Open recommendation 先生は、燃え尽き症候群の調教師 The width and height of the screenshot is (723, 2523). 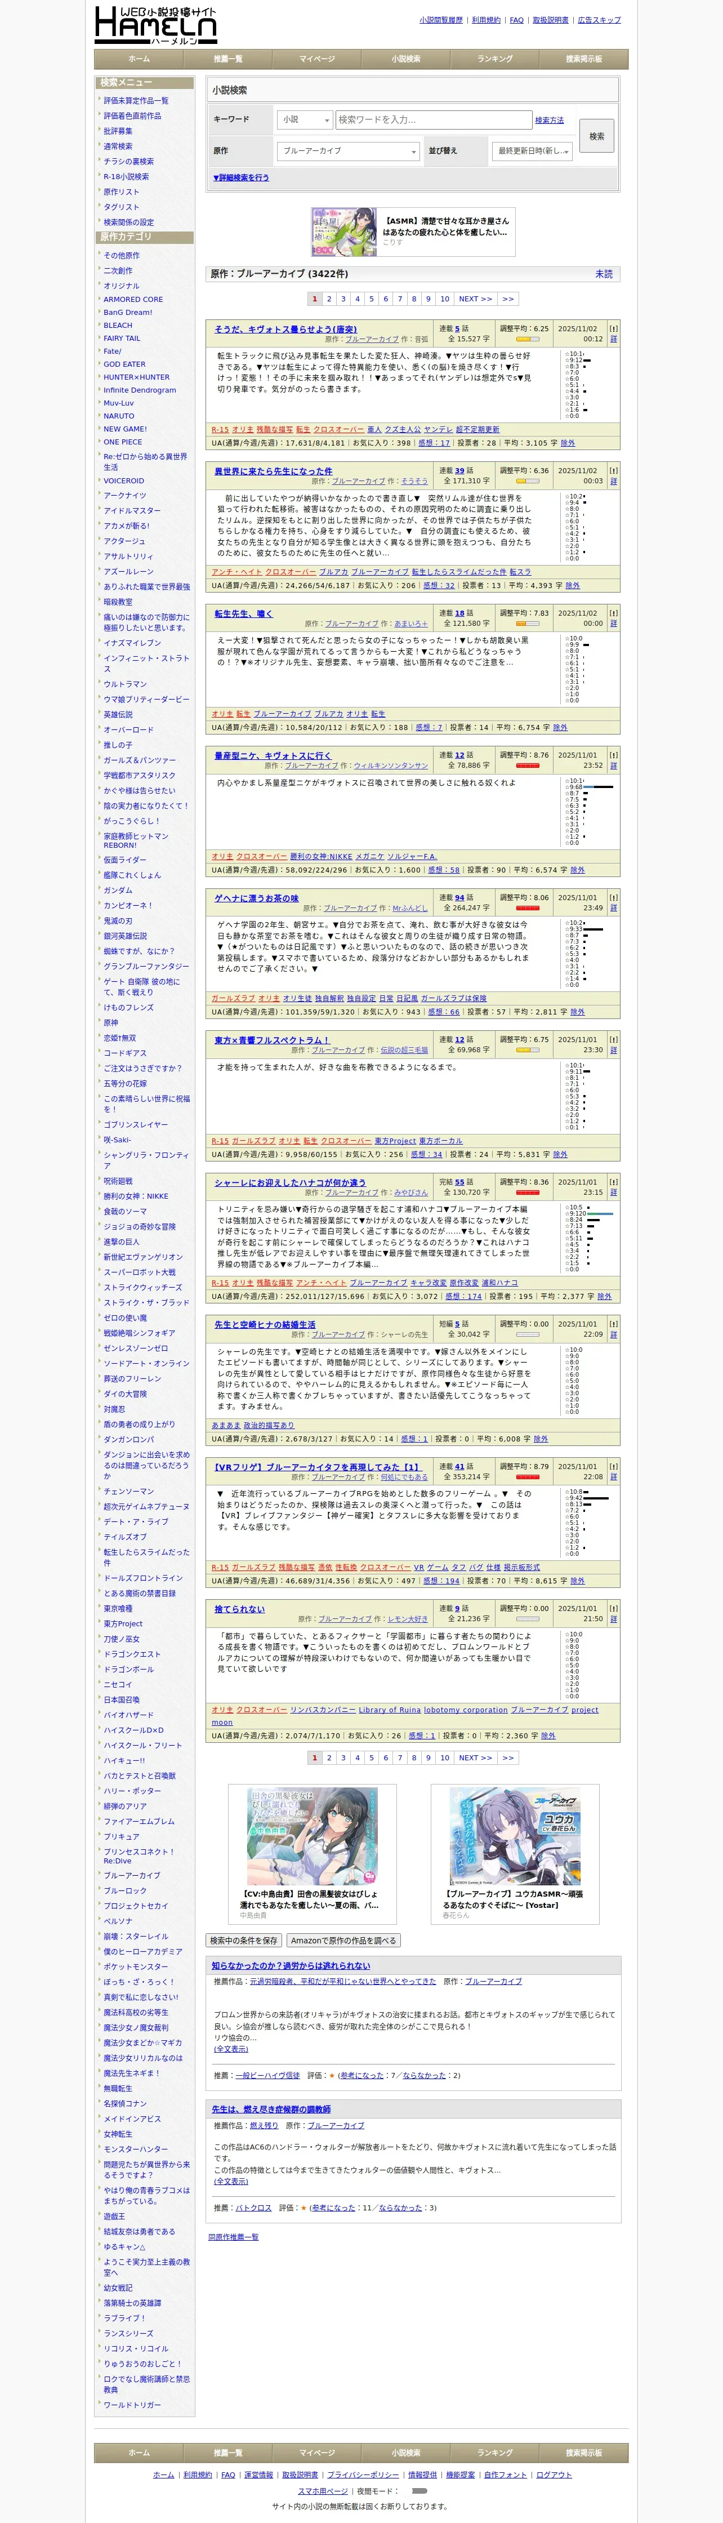[x=271, y=2109]
